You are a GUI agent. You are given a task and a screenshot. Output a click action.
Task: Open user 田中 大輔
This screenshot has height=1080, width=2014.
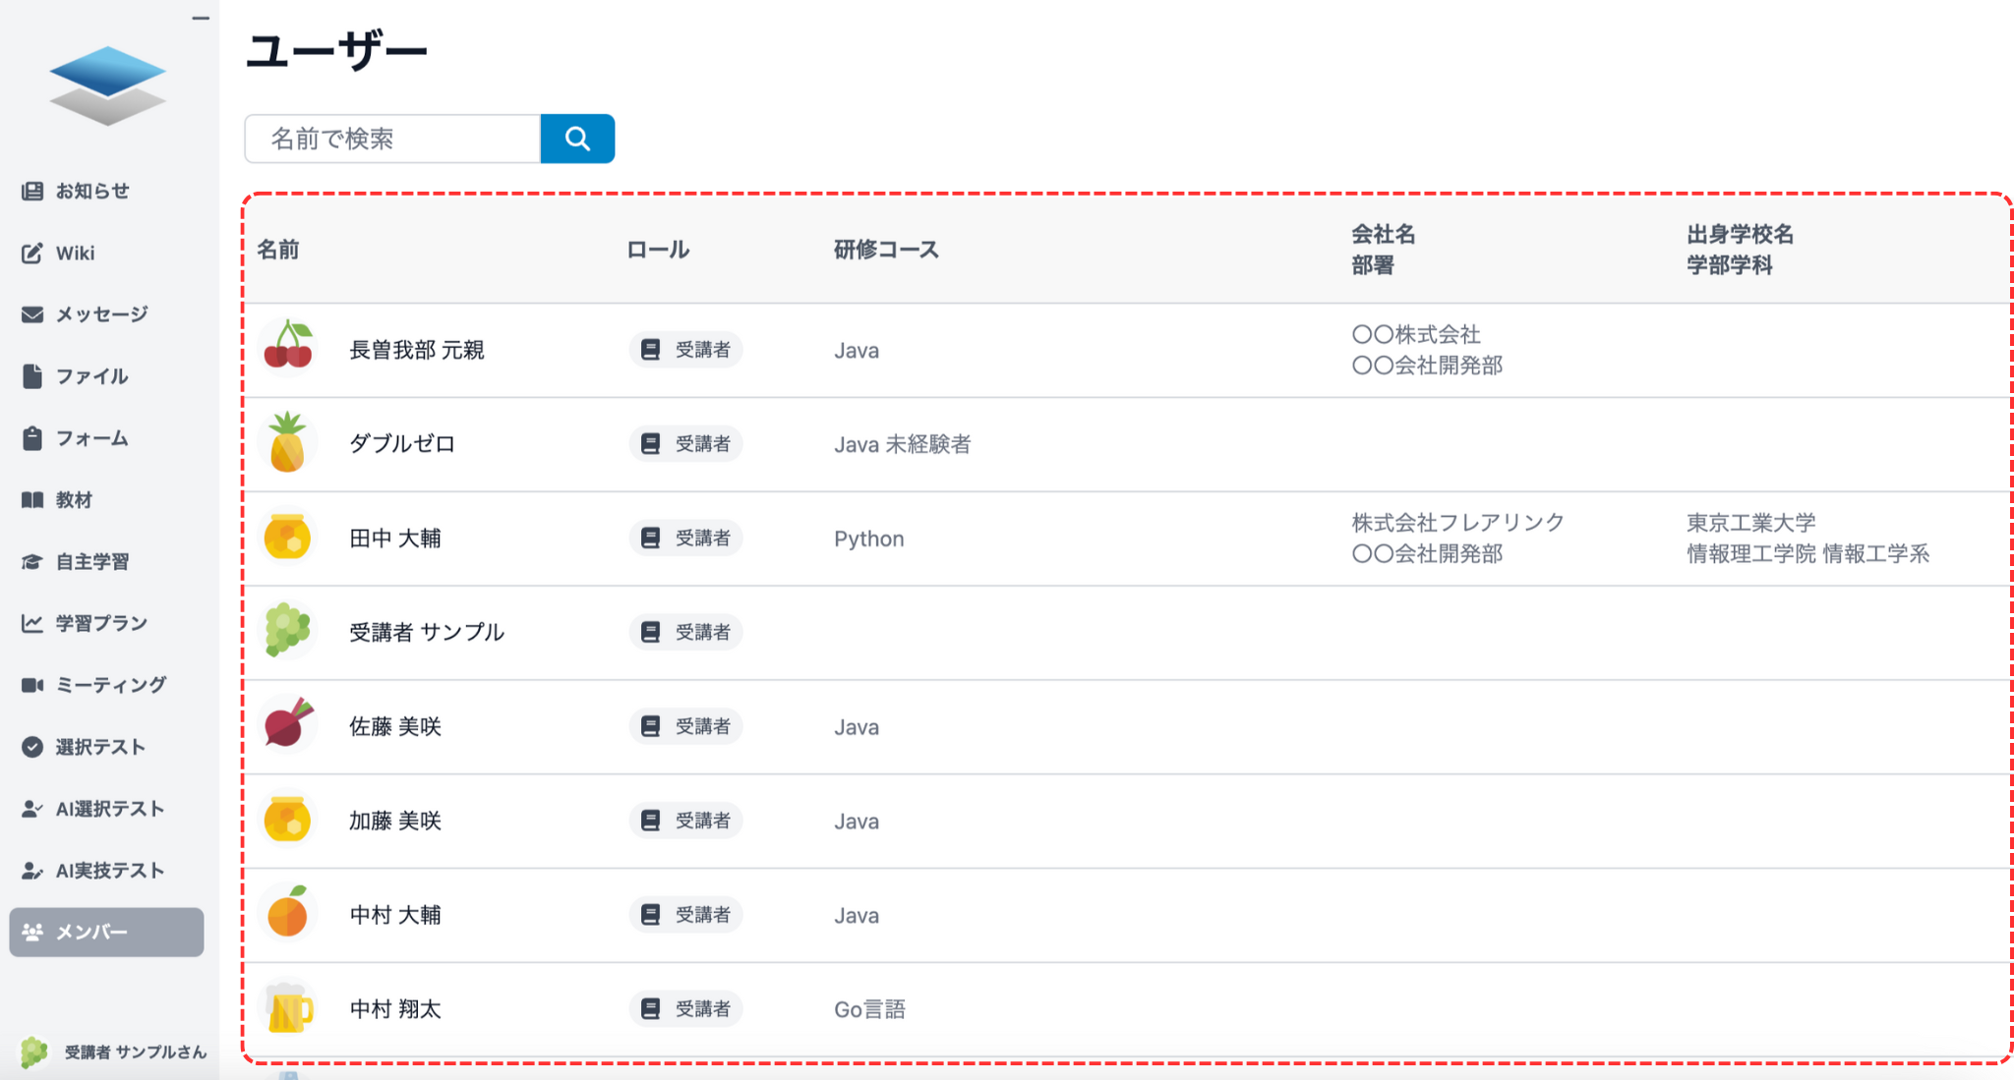tap(395, 538)
